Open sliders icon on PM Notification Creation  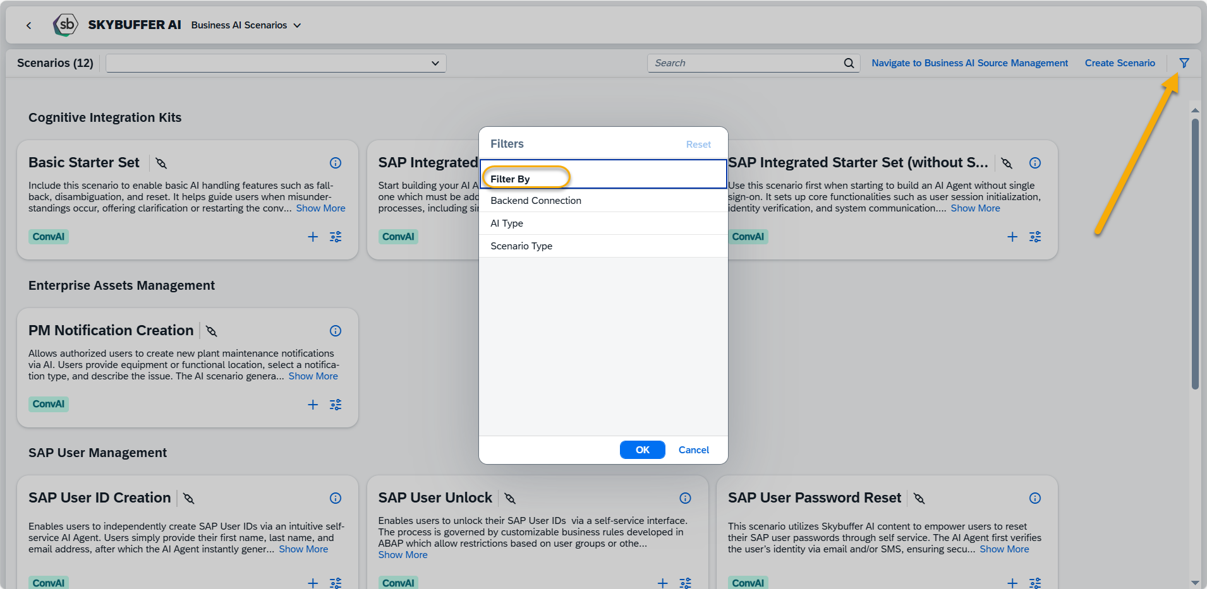click(x=336, y=405)
